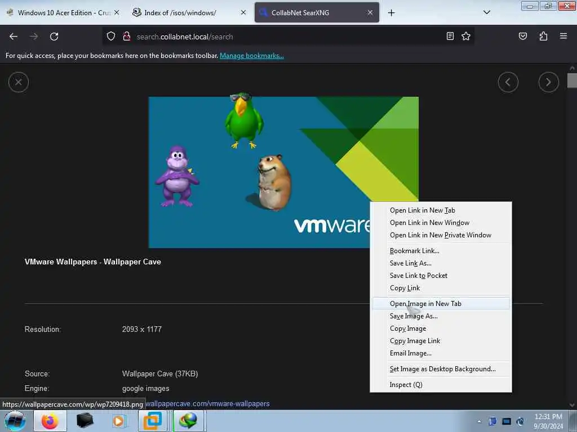
Task: Bookmark this page with star
Action: [x=466, y=36]
